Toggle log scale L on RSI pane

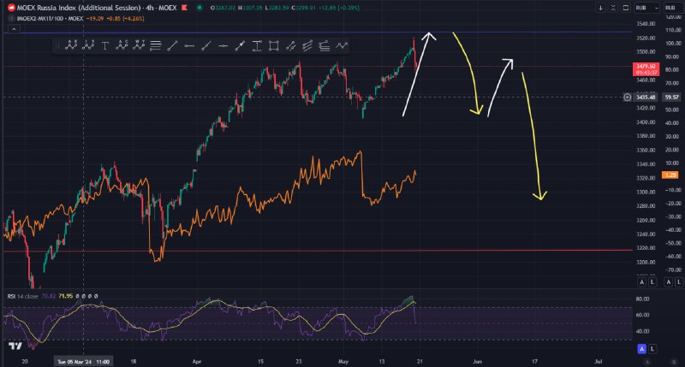(652, 348)
